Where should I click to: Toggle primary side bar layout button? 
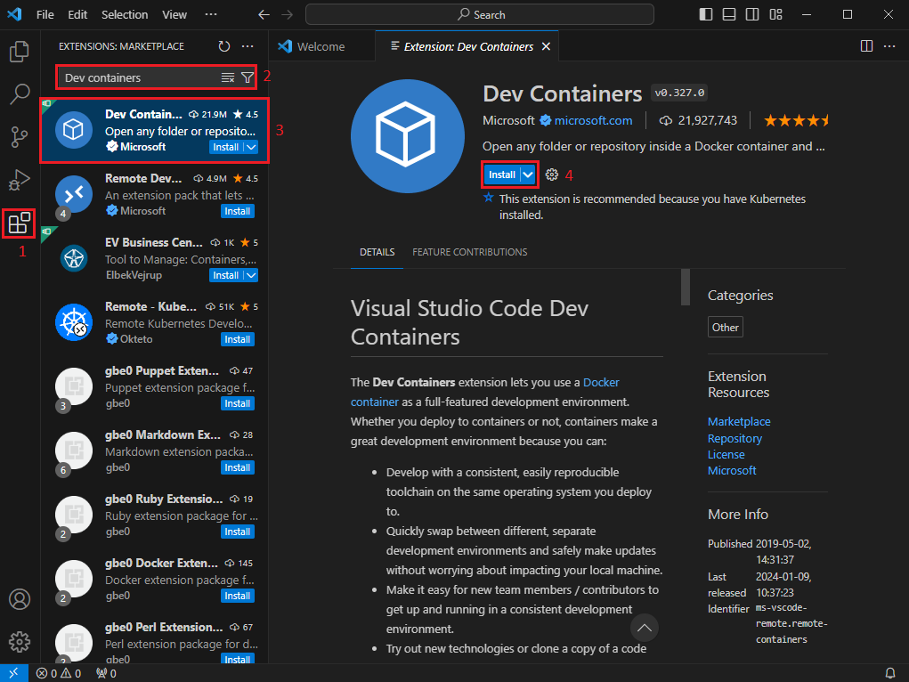[705, 14]
